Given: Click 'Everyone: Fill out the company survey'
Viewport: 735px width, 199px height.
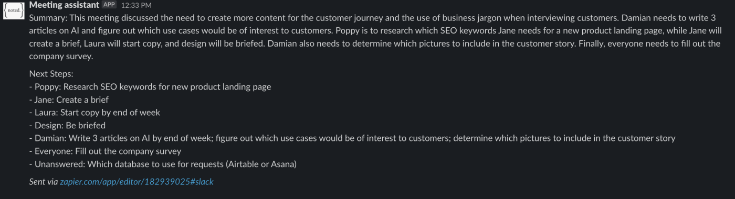Looking at the screenshot, I should 105,151.
